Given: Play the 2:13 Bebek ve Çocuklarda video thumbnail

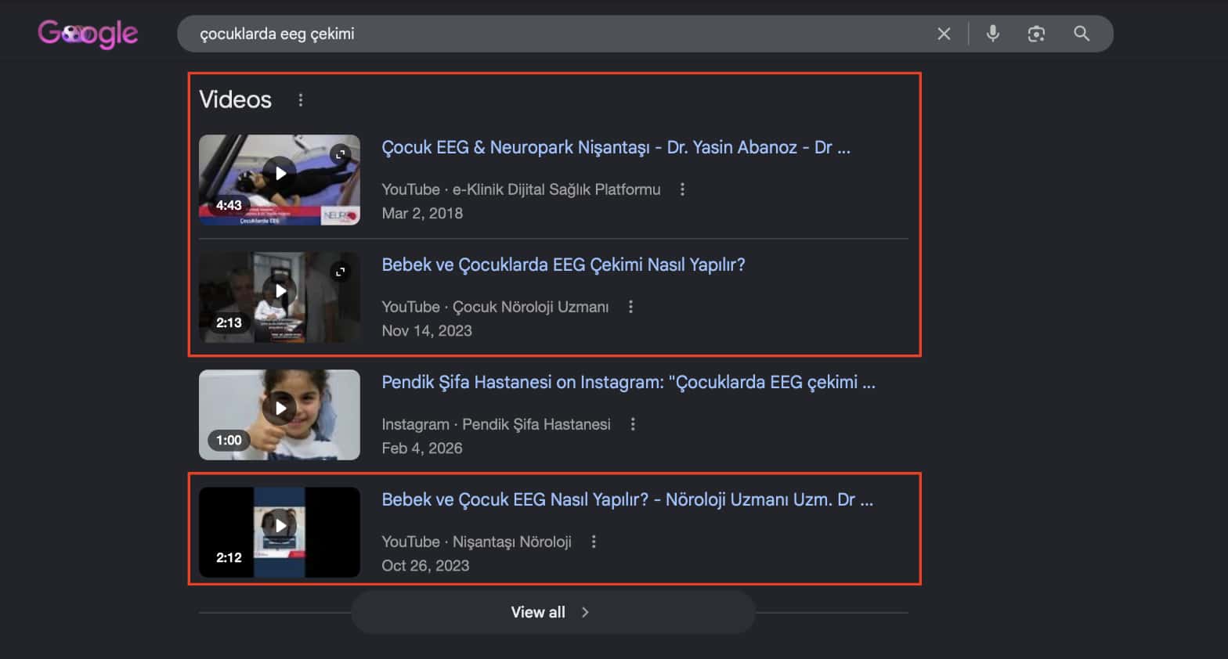Looking at the screenshot, I should pyautogui.click(x=280, y=297).
